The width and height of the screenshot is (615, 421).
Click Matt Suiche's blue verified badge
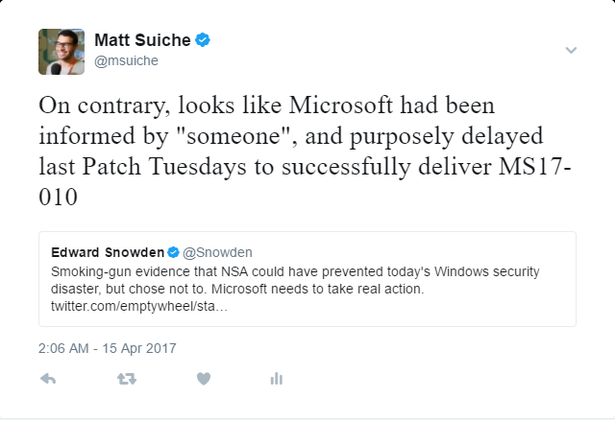(203, 40)
